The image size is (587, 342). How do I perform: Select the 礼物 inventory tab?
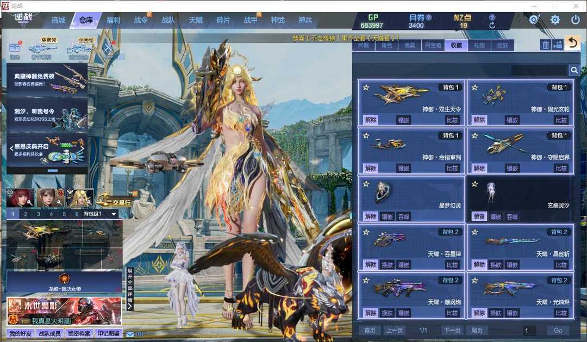point(479,46)
